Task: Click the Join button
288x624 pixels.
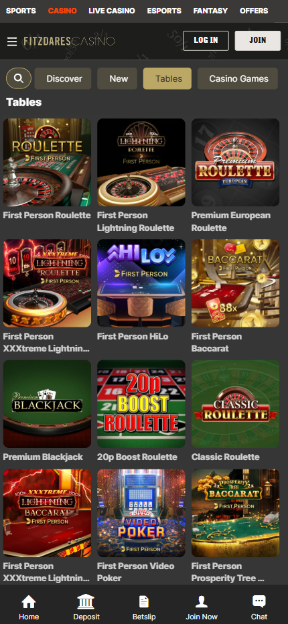Action: [x=258, y=41]
